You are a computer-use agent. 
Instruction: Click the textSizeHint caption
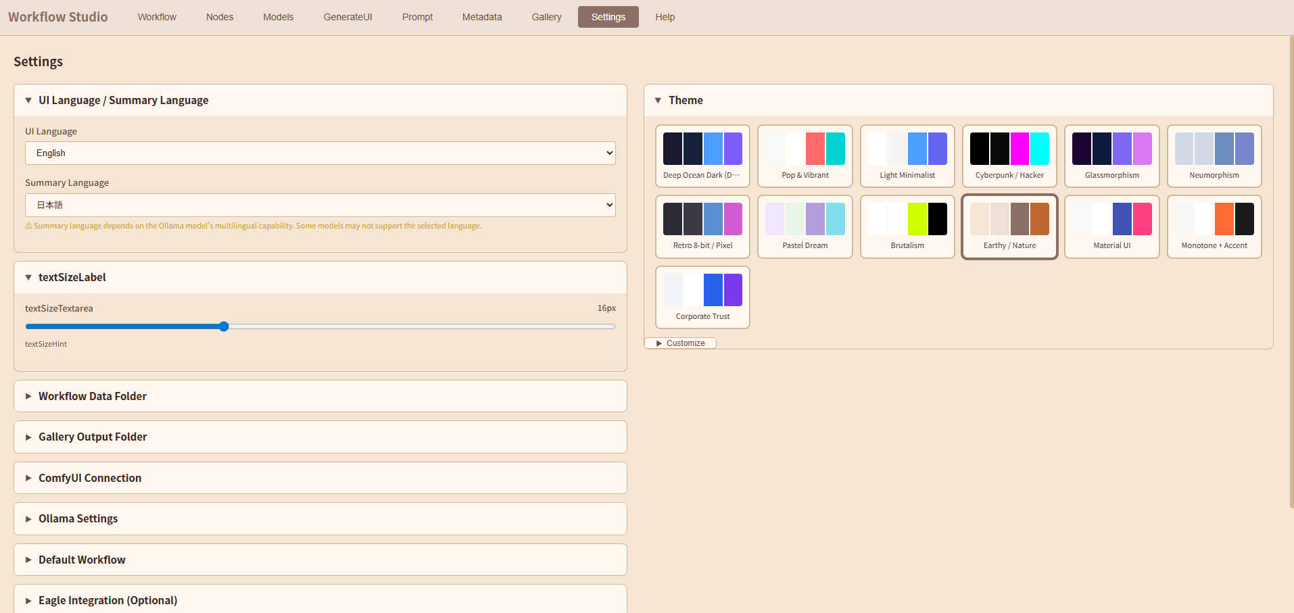(46, 344)
